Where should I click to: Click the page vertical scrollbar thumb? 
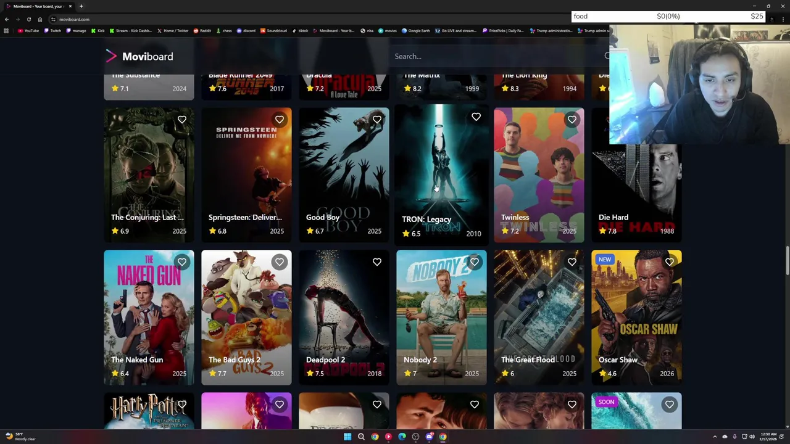[x=787, y=260]
